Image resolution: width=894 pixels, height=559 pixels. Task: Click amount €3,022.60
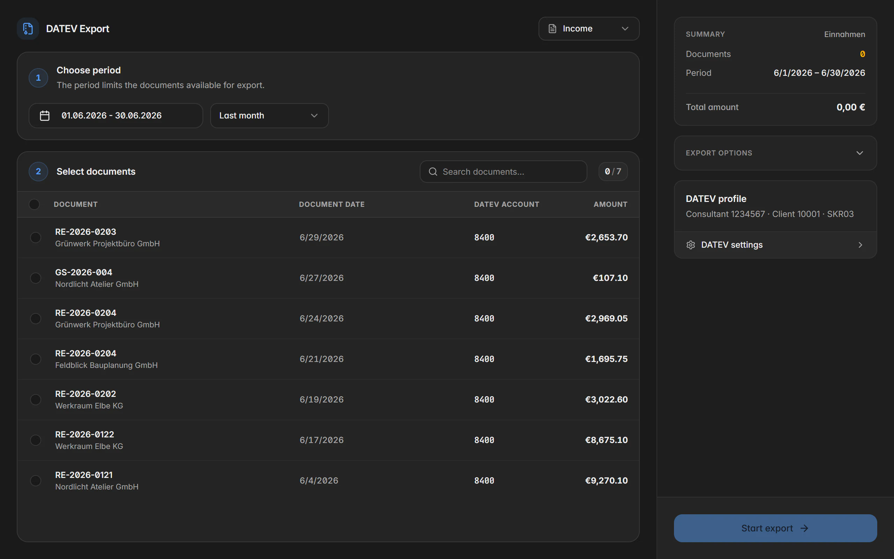606,400
